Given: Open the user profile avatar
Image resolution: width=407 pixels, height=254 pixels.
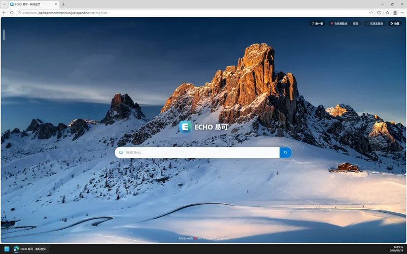Looking at the screenshot, I should 395,12.
